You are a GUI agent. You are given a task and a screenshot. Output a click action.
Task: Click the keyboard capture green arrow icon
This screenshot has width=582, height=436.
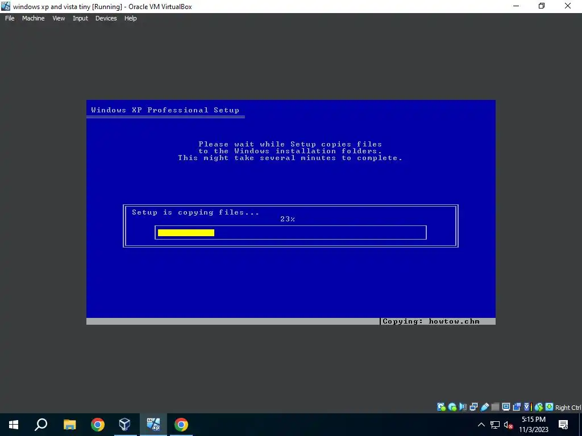pos(550,407)
